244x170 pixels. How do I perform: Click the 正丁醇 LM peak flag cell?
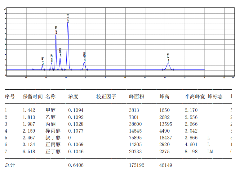(210, 152)
